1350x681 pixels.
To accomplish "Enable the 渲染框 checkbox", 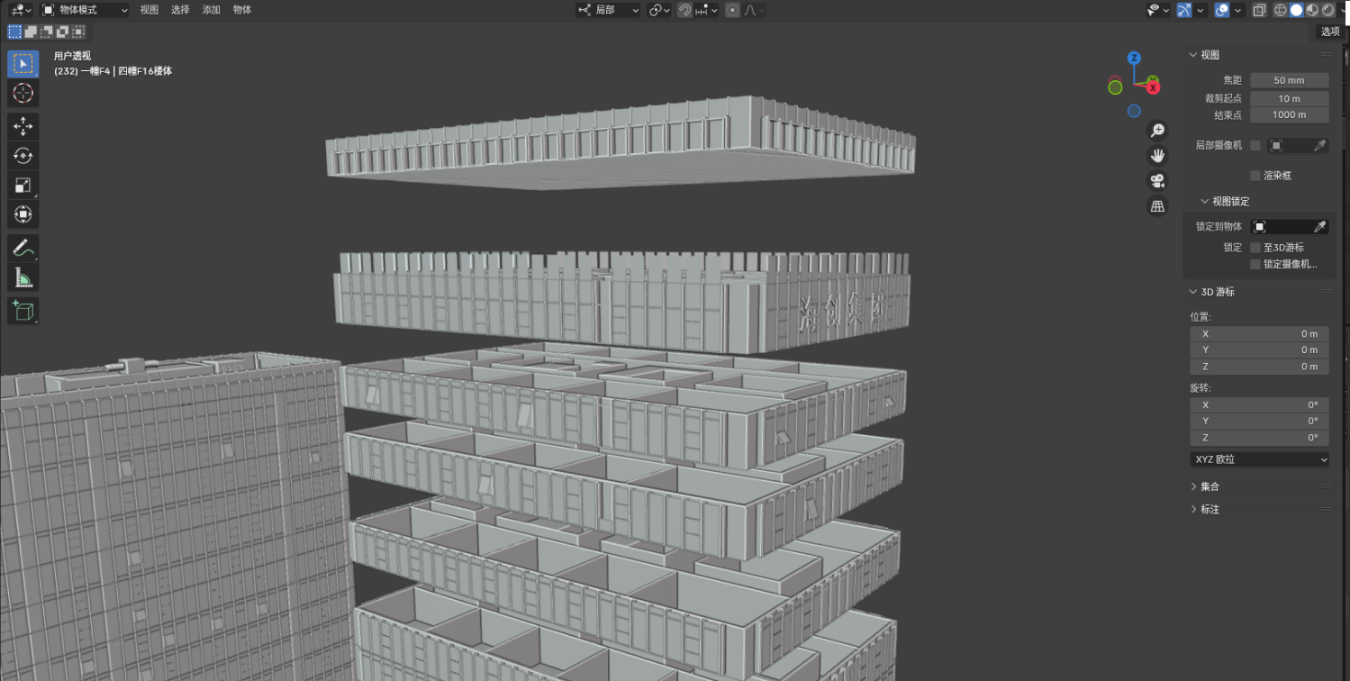I will coord(1255,176).
